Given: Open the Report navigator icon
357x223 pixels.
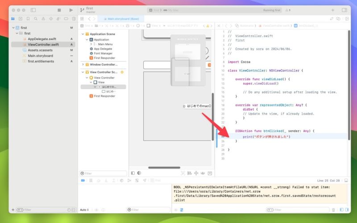Looking at the screenshot, I should 74,19.
